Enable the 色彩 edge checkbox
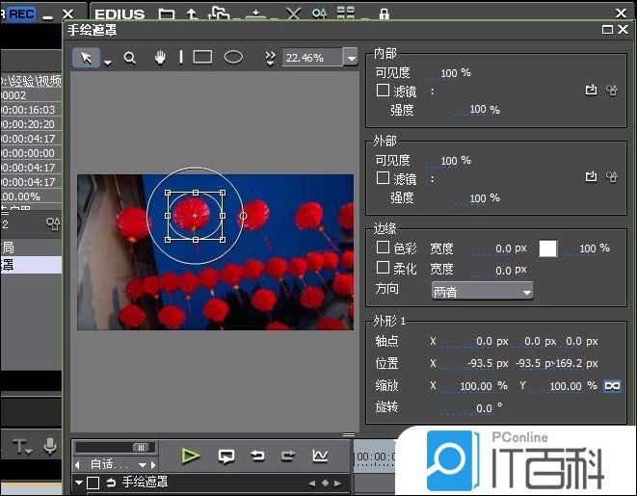This screenshot has width=637, height=496. (383, 248)
